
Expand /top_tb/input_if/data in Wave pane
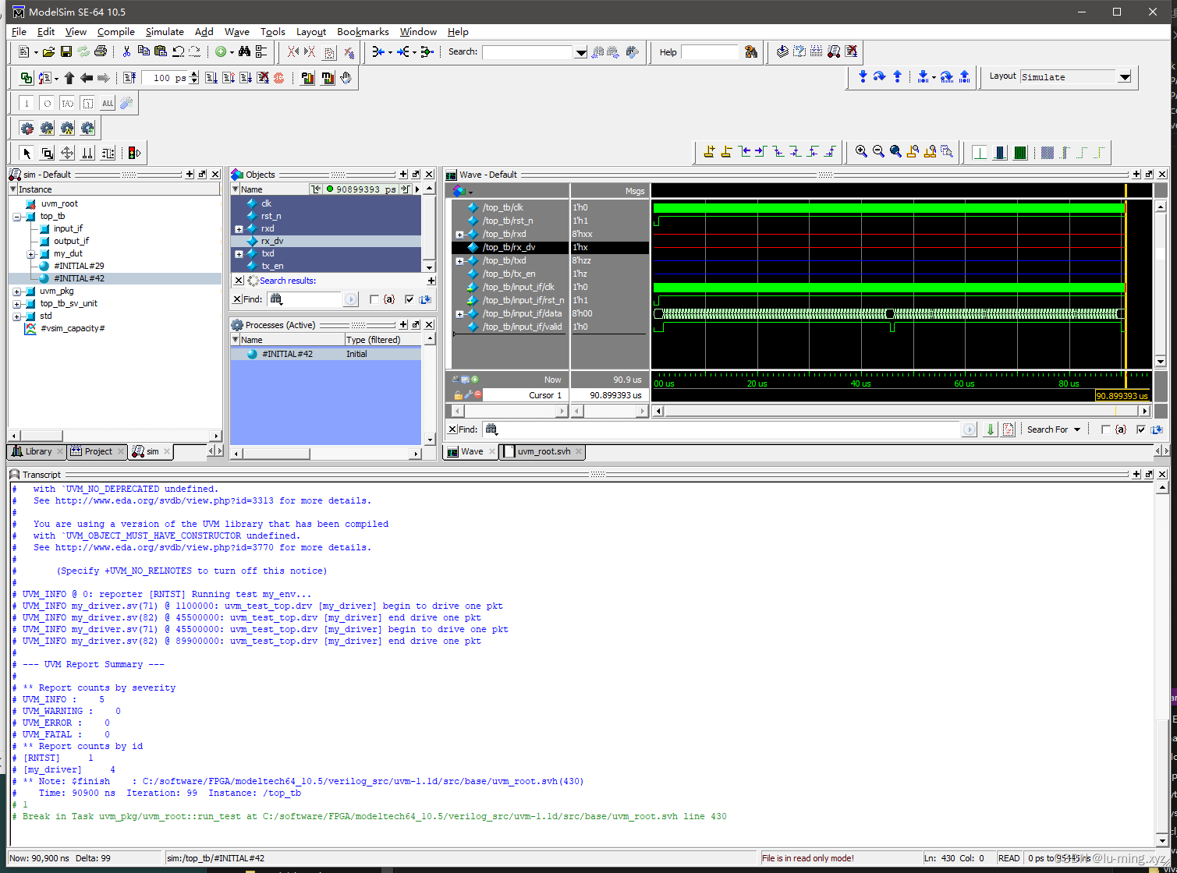click(x=459, y=314)
